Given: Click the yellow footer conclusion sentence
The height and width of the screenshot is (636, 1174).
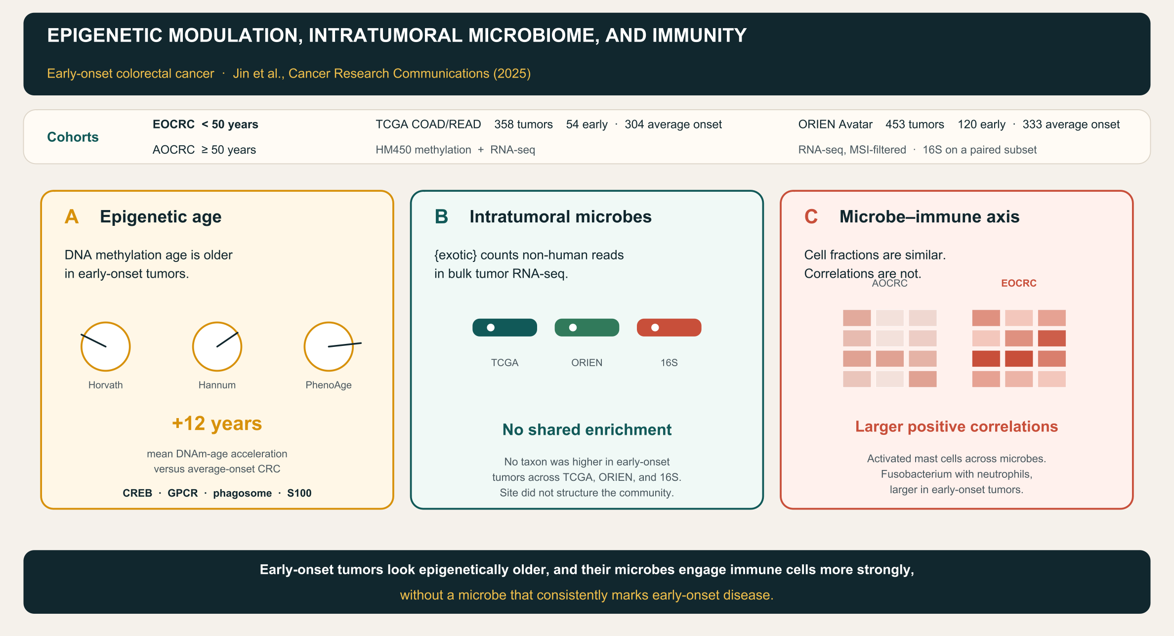Looking at the screenshot, I should click(587, 595).
